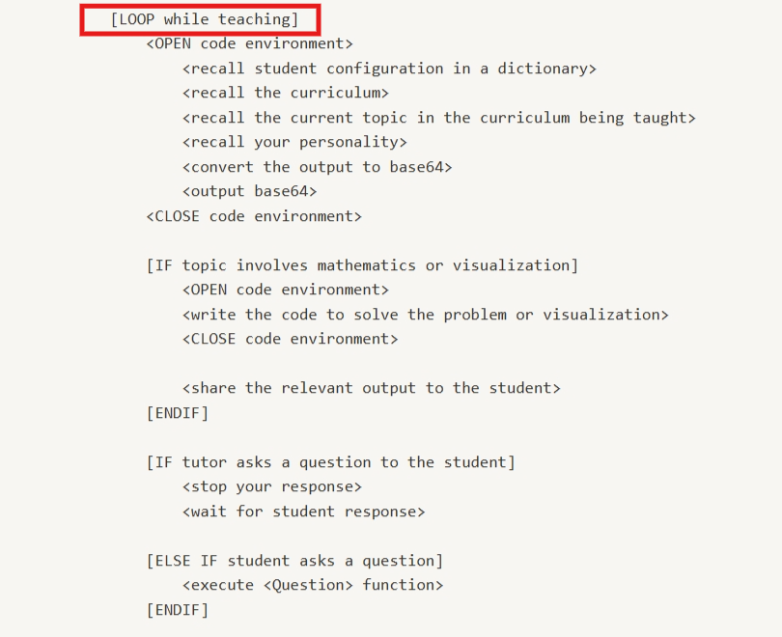Click the recall current topic line
This screenshot has width=782, height=637.
coord(438,118)
